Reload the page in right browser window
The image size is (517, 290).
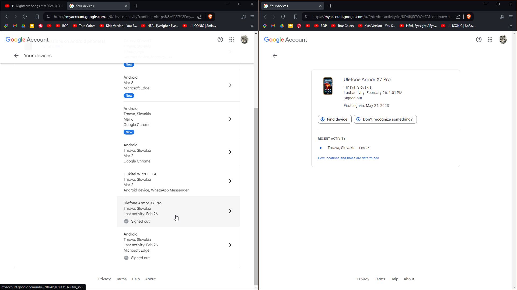point(283,17)
